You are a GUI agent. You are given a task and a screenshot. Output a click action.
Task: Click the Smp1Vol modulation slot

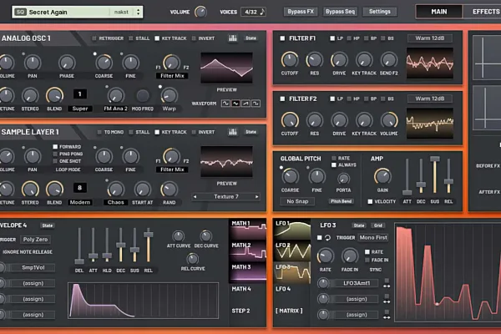pos(33,267)
